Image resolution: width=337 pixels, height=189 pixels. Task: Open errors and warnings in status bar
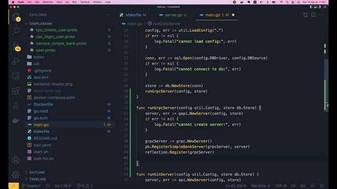85,186
